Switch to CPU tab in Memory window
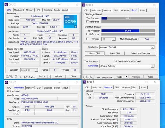This screenshot has height=128, width=165. tap(87, 87)
